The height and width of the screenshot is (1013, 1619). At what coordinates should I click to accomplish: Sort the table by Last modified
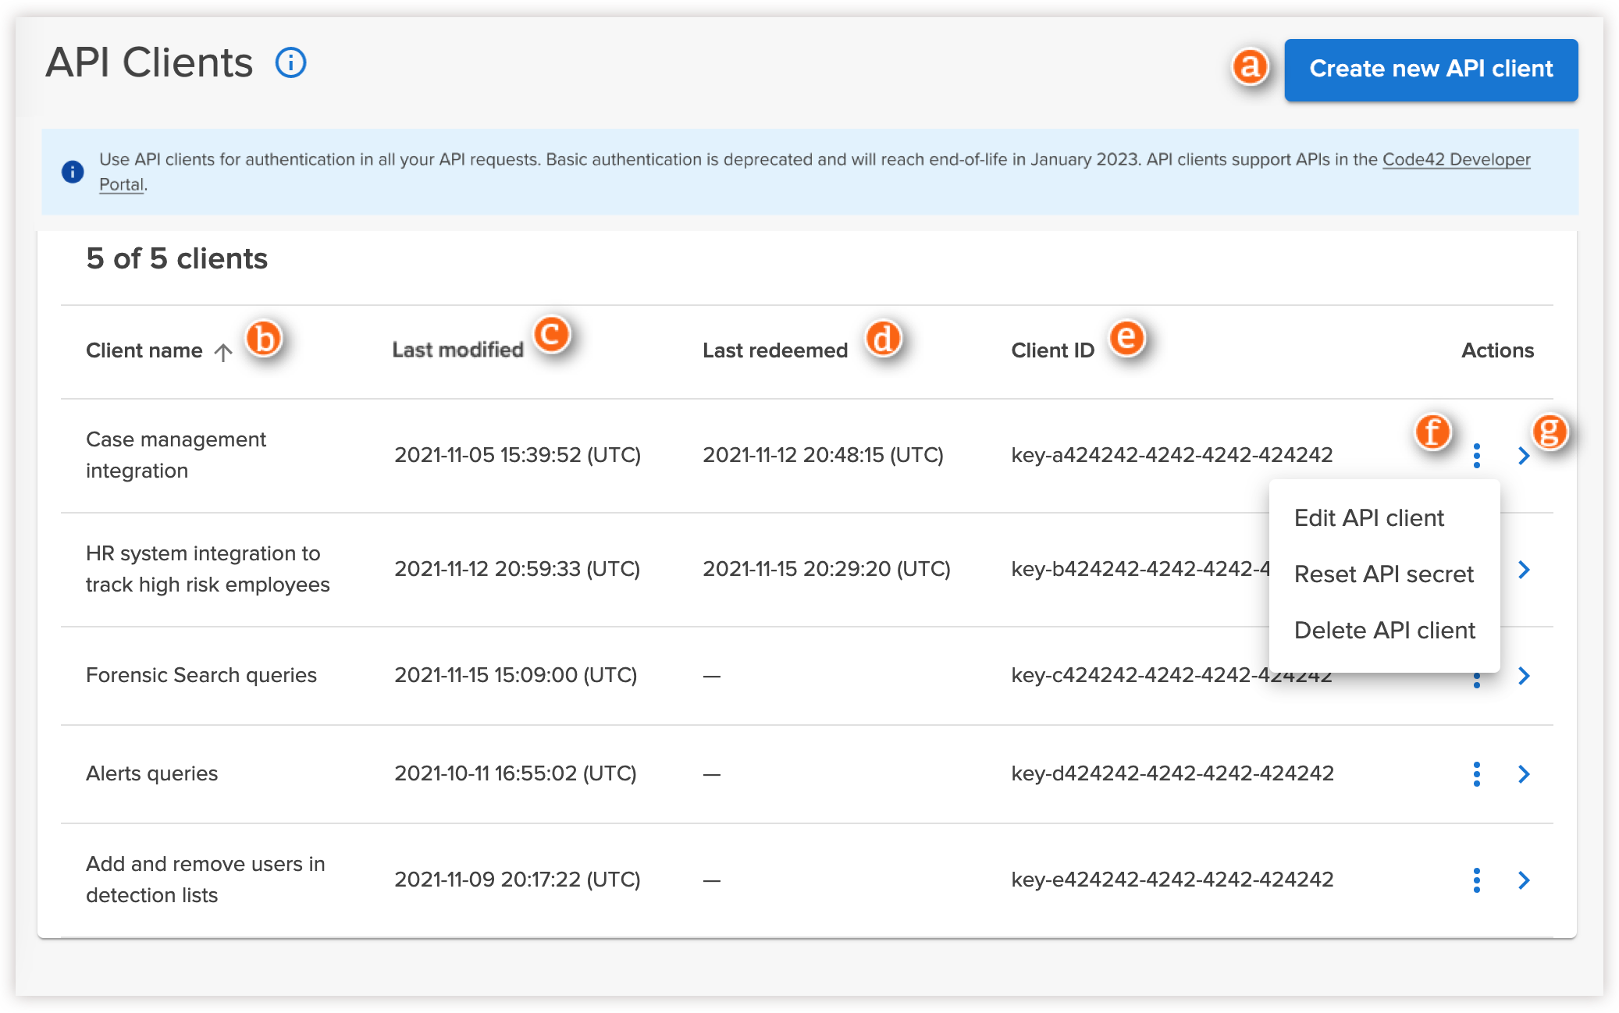458,350
